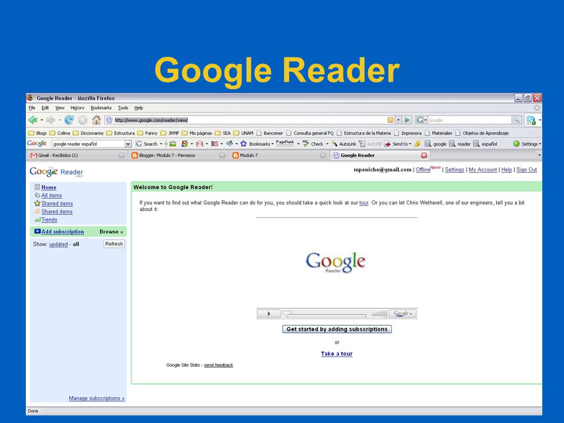This screenshot has width=564, height=423.
Task: Open the Google Video menu in player
Action: [x=403, y=314]
